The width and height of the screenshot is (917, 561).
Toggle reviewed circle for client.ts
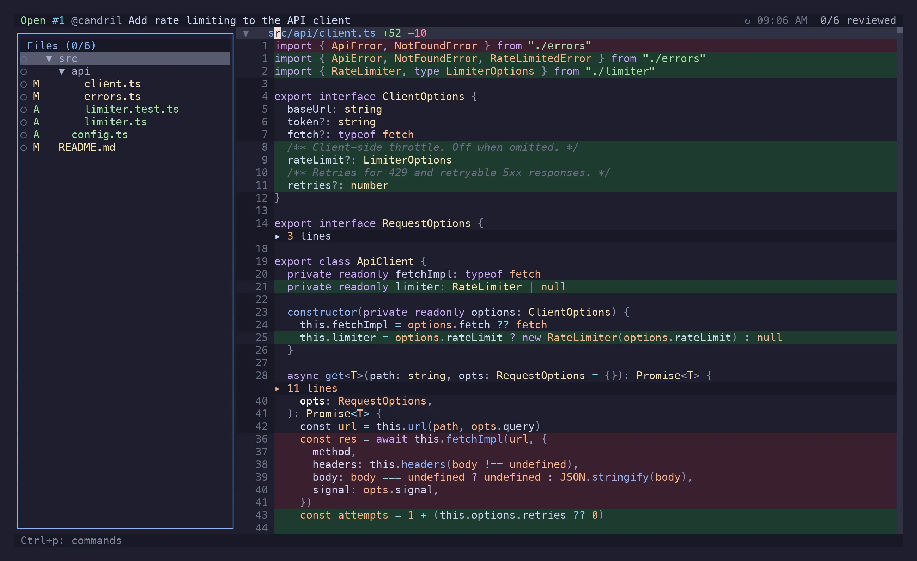pyautogui.click(x=24, y=84)
